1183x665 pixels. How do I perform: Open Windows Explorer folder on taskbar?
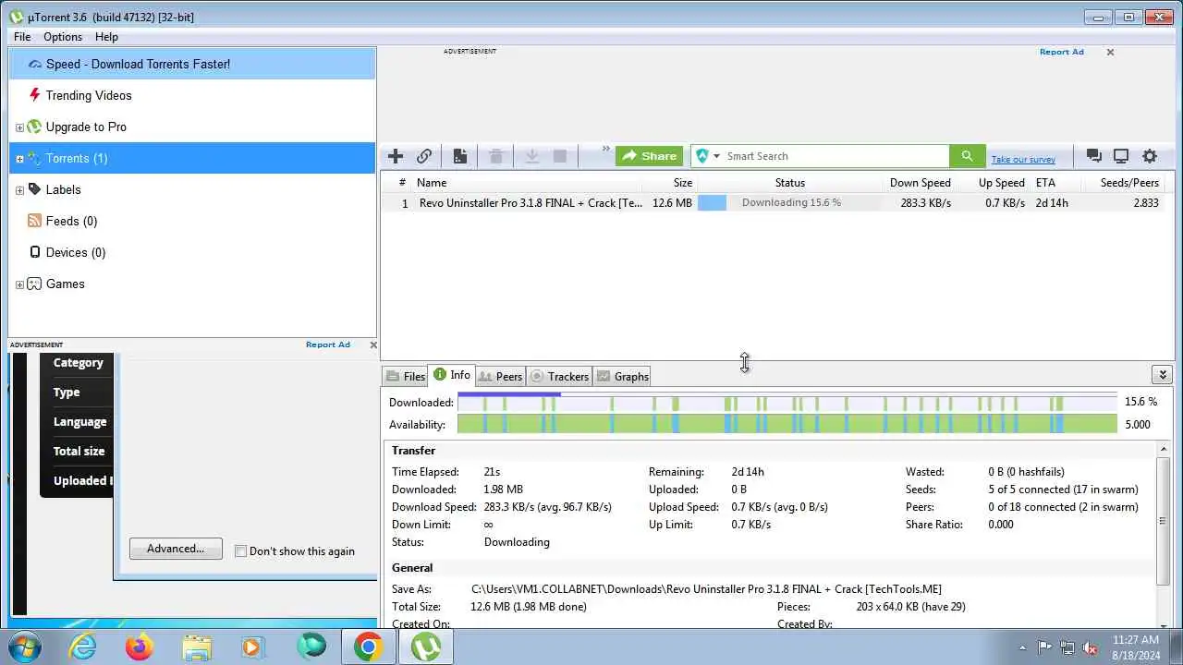click(197, 647)
